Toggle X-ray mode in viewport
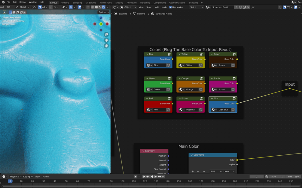Screen dimensions: 302x188 coord(88,7)
